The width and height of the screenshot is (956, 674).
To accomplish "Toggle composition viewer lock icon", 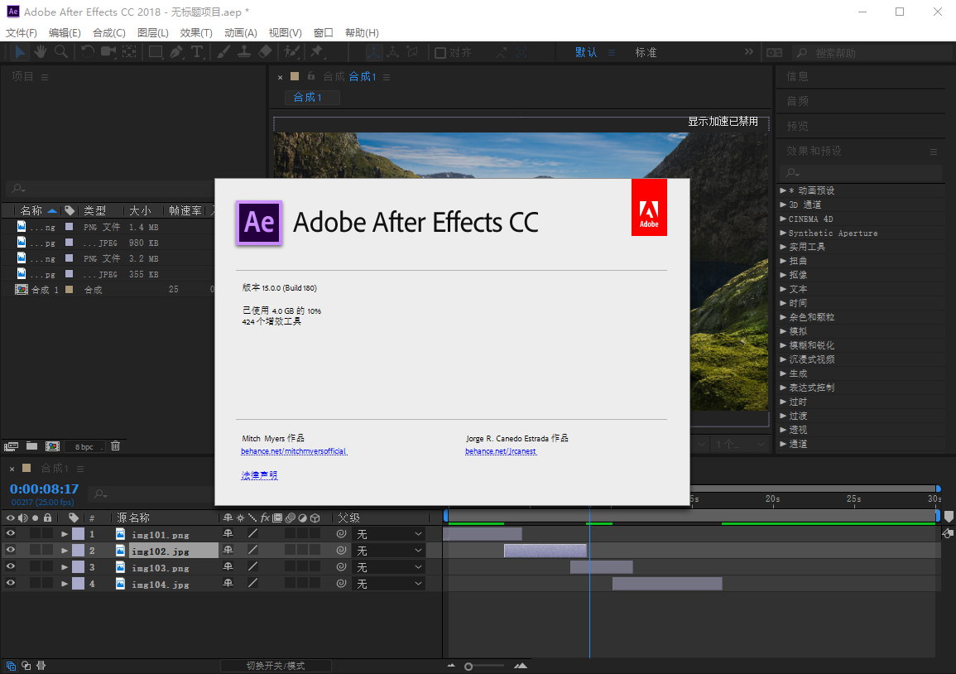I will 311,76.
